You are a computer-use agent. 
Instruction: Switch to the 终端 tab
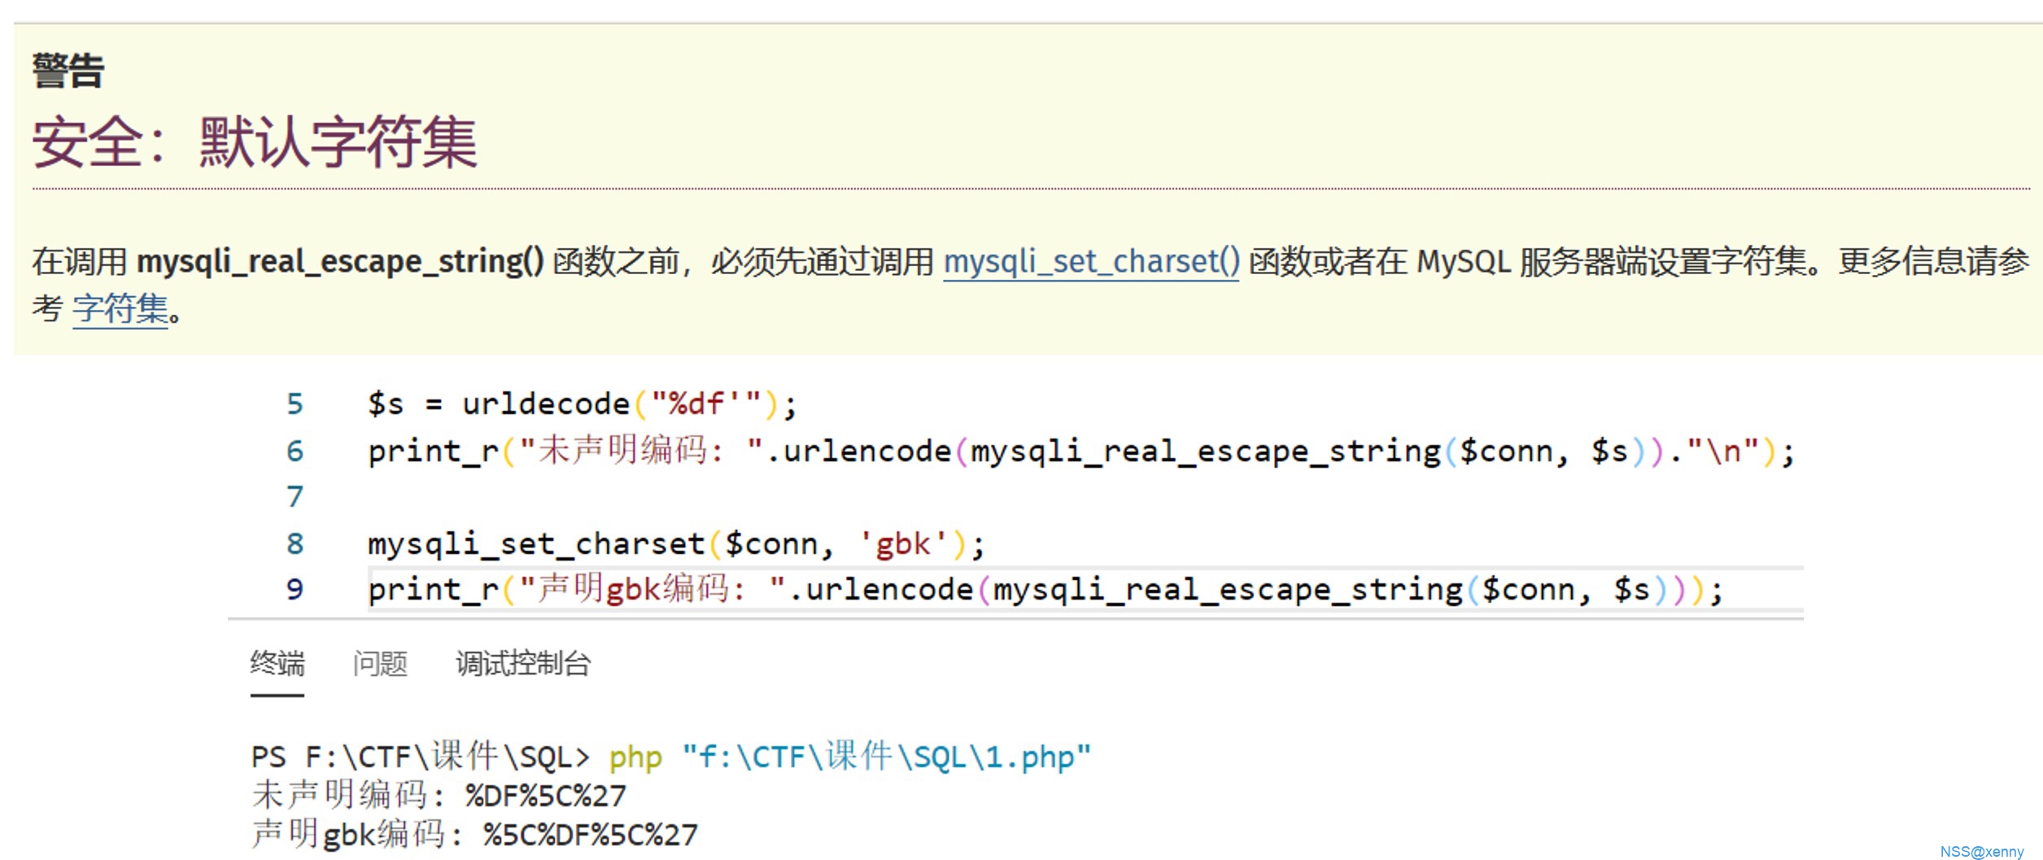(277, 664)
